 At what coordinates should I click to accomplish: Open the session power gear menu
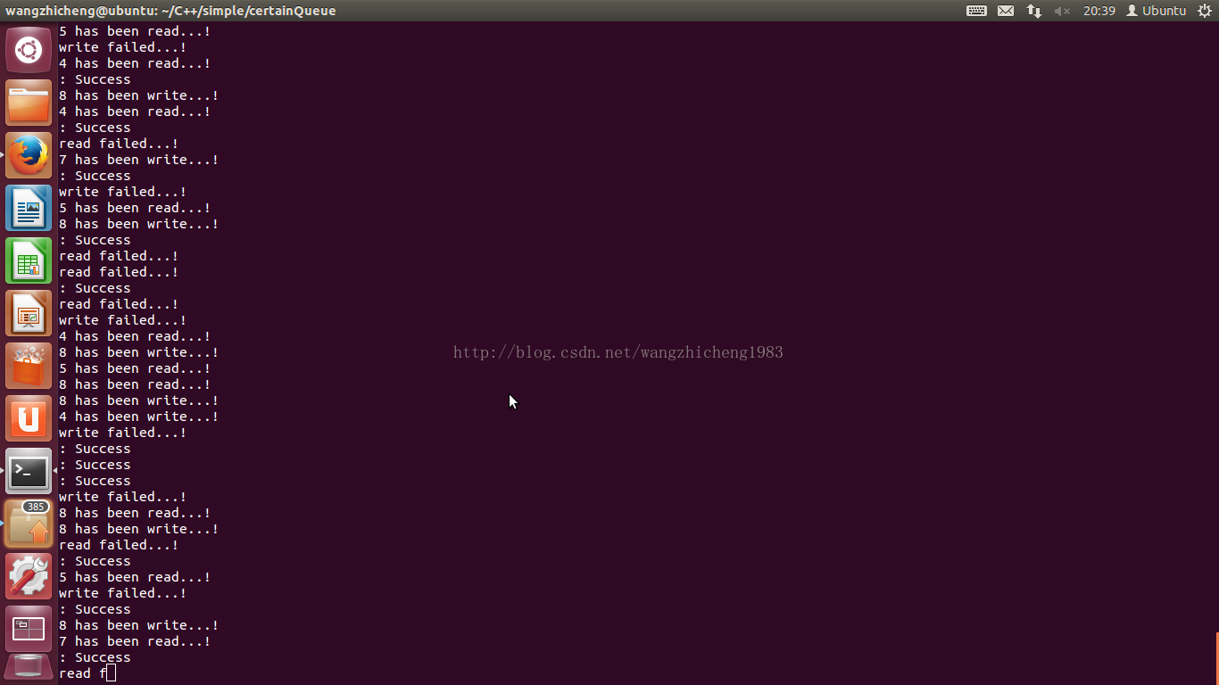point(1204,11)
